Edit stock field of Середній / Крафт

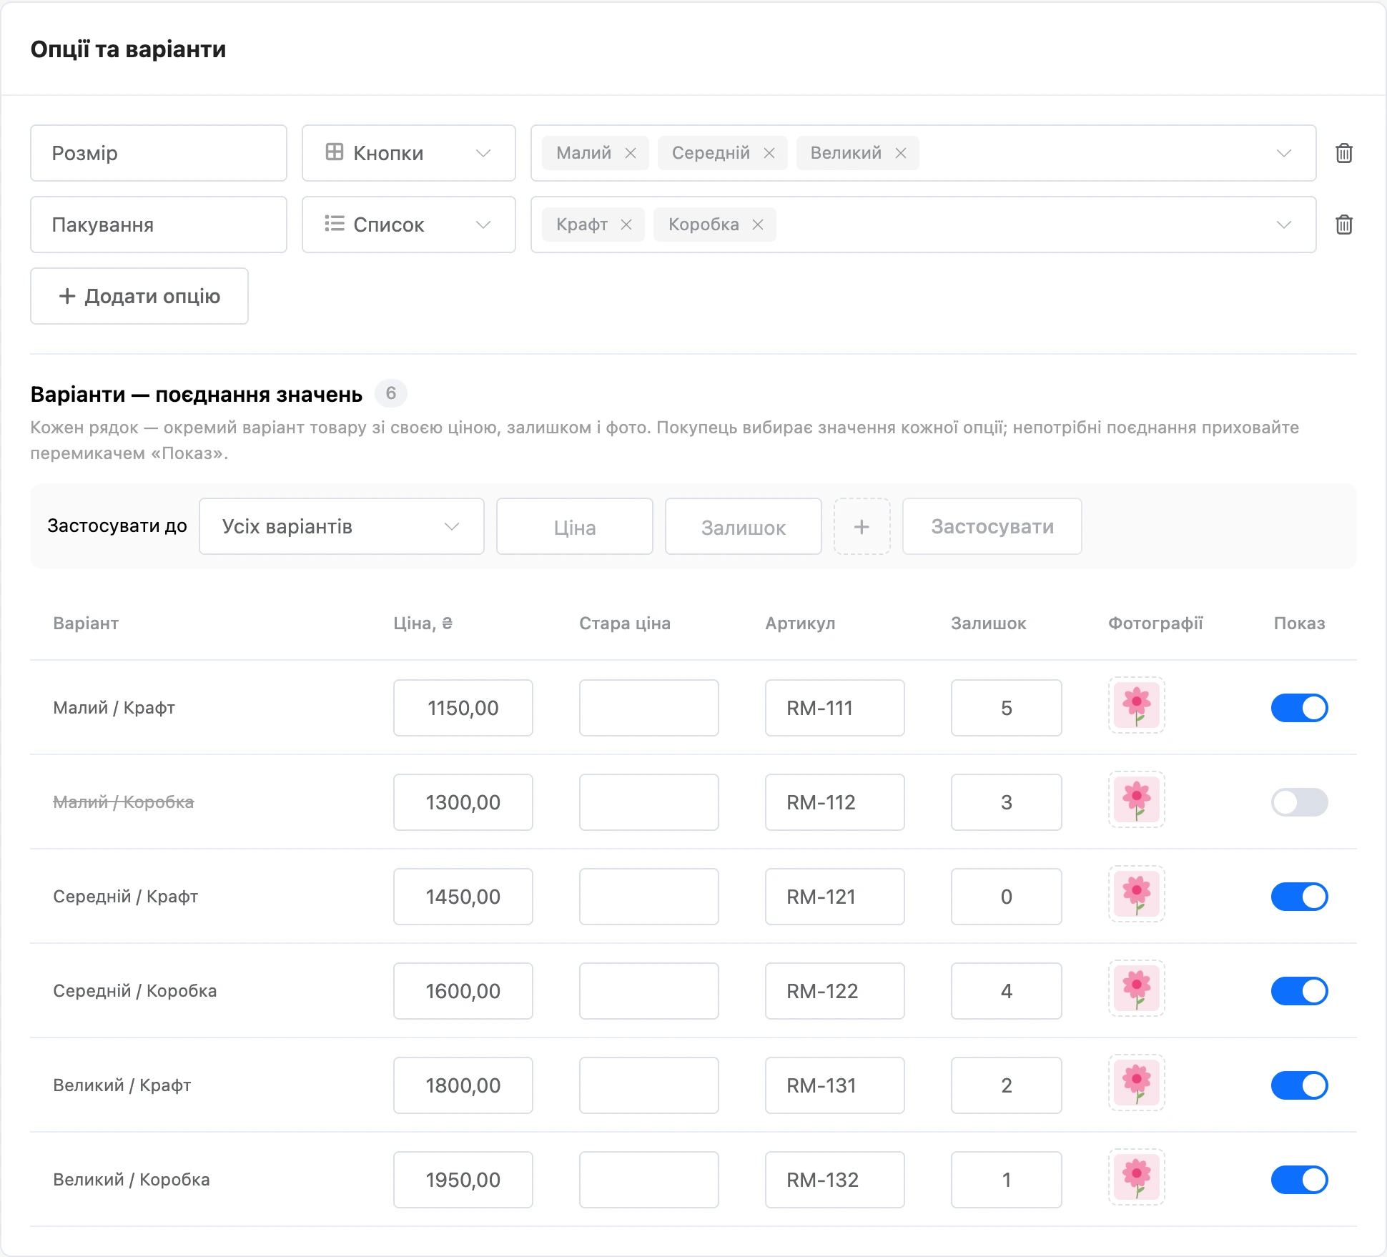[x=1007, y=897]
